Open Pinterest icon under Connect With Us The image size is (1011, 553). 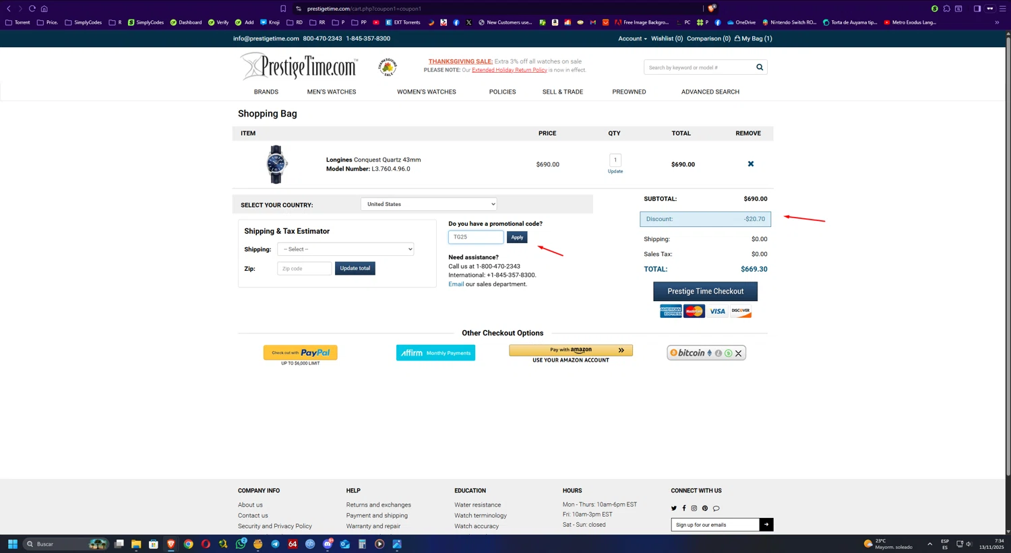coord(705,509)
